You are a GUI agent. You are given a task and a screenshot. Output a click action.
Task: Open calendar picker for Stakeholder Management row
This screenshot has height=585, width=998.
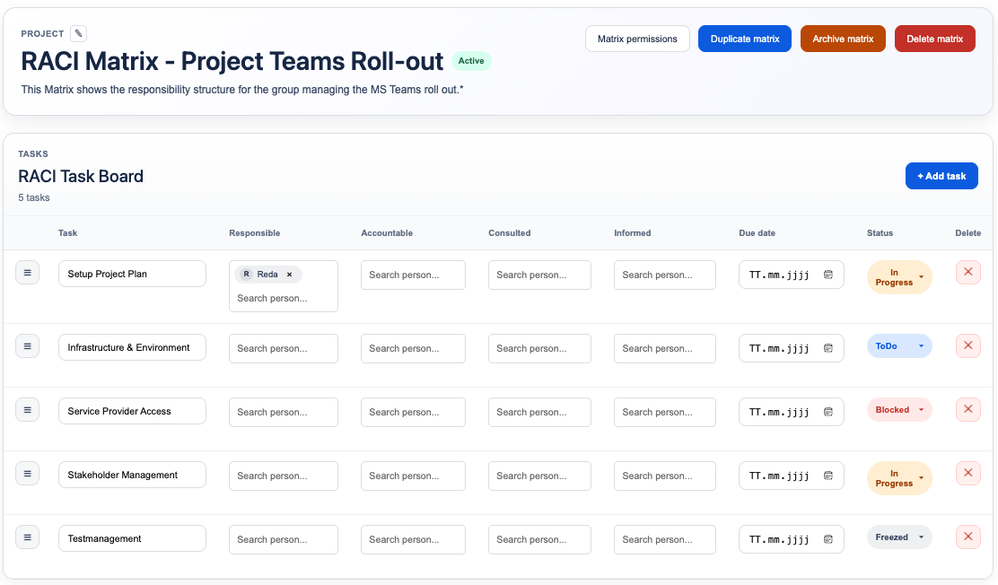(827, 476)
